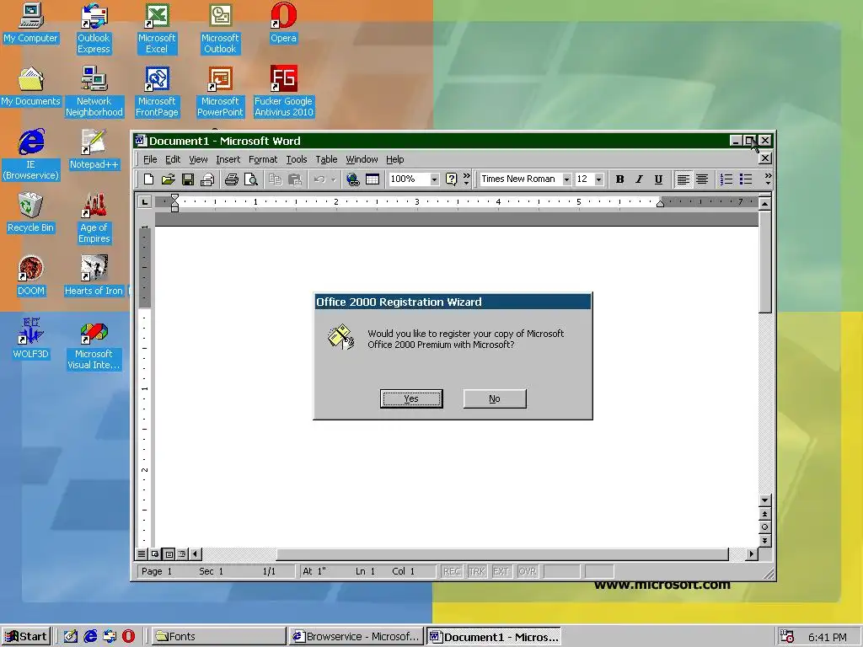Toggle Italic formatting
Image resolution: width=863 pixels, height=647 pixels.
[x=639, y=179]
